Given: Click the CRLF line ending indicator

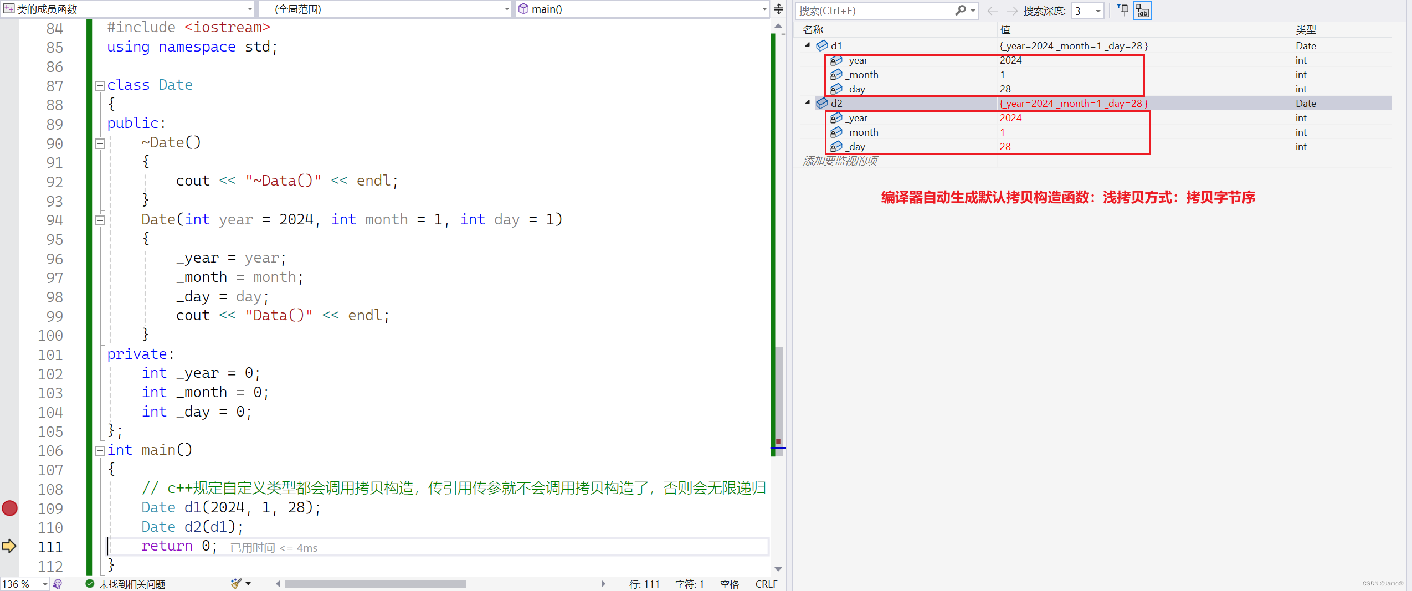Looking at the screenshot, I should [766, 584].
